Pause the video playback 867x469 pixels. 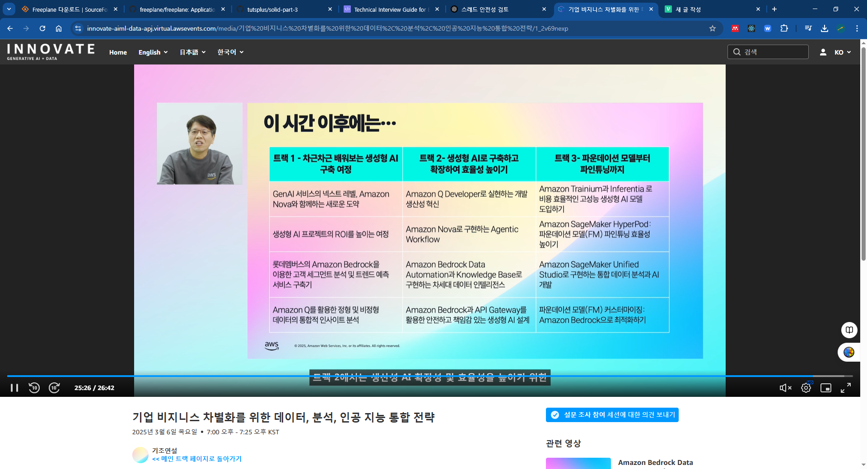coord(14,388)
